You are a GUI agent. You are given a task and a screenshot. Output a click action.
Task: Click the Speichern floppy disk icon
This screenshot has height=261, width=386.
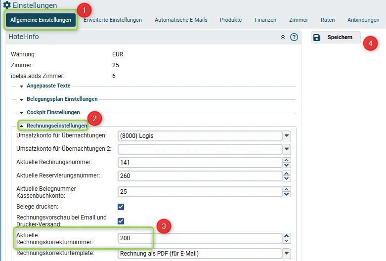pyautogui.click(x=317, y=38)
